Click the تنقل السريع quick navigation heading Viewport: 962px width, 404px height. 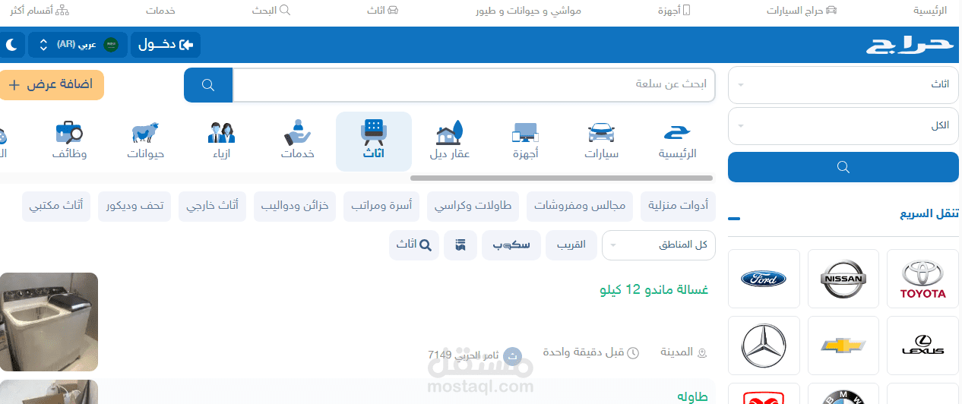tap(929, 213)
